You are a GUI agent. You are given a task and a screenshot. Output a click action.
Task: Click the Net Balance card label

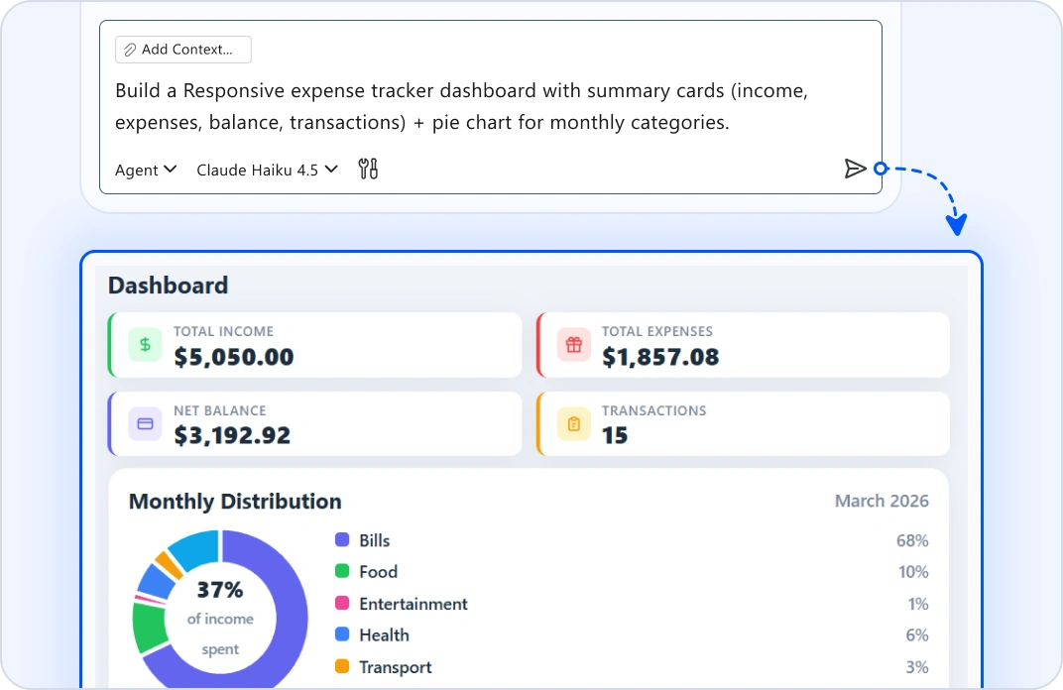coord(220,410)
